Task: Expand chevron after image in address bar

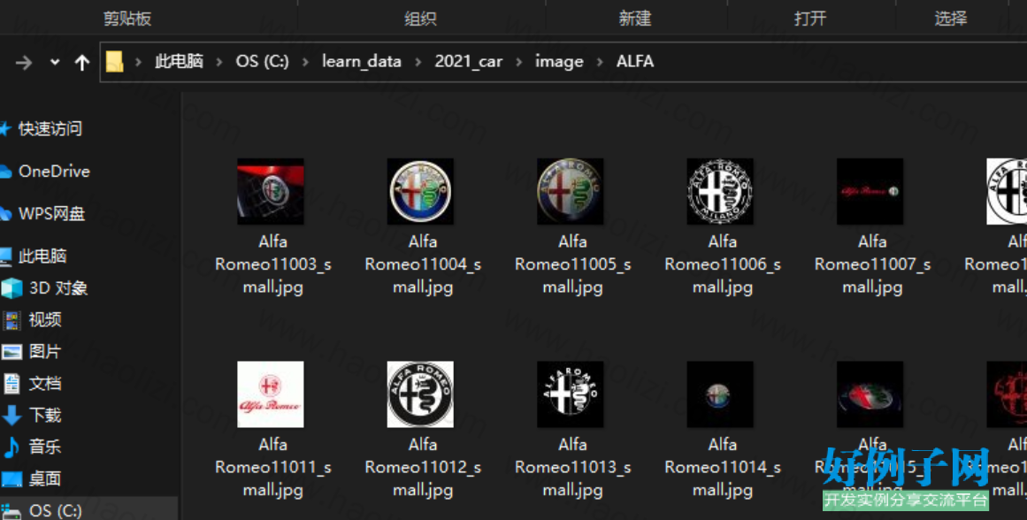Action: point(599,62)
